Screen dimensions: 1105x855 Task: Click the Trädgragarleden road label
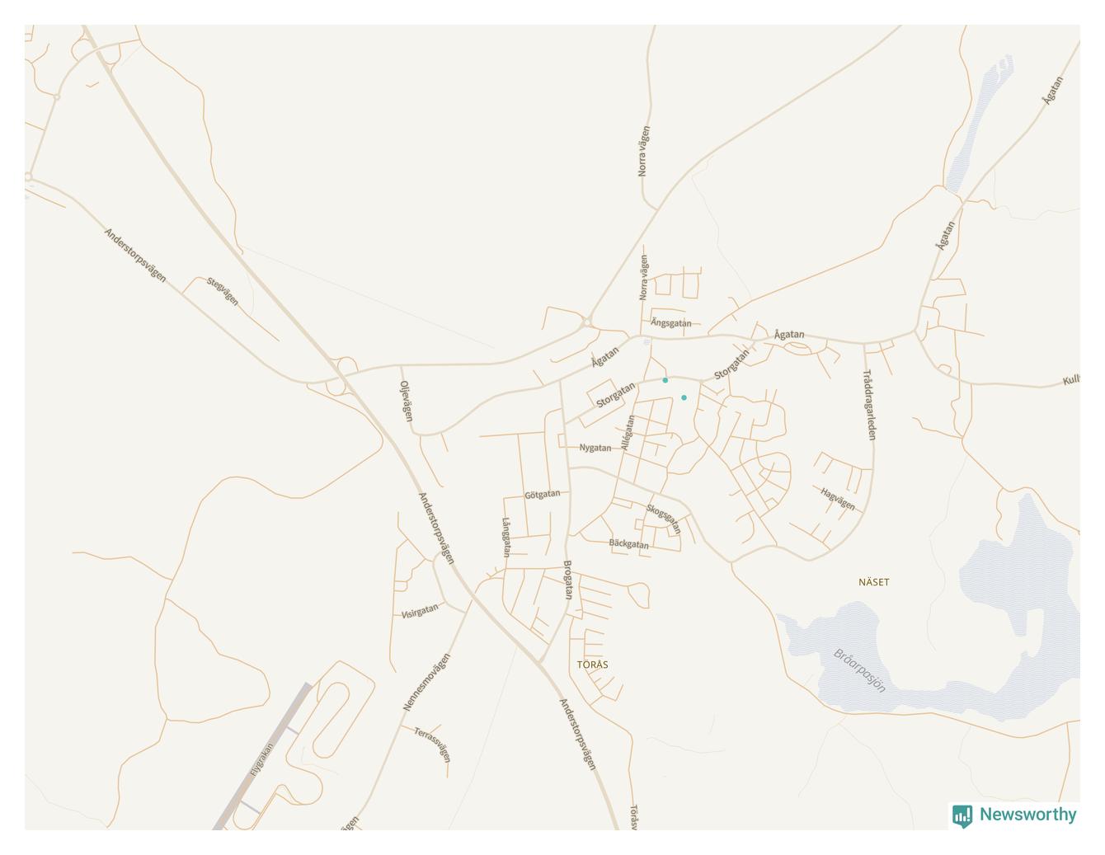(869, 404)
